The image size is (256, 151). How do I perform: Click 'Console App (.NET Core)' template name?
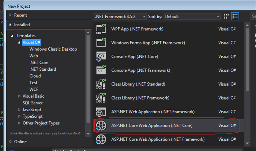click(135, 57)
